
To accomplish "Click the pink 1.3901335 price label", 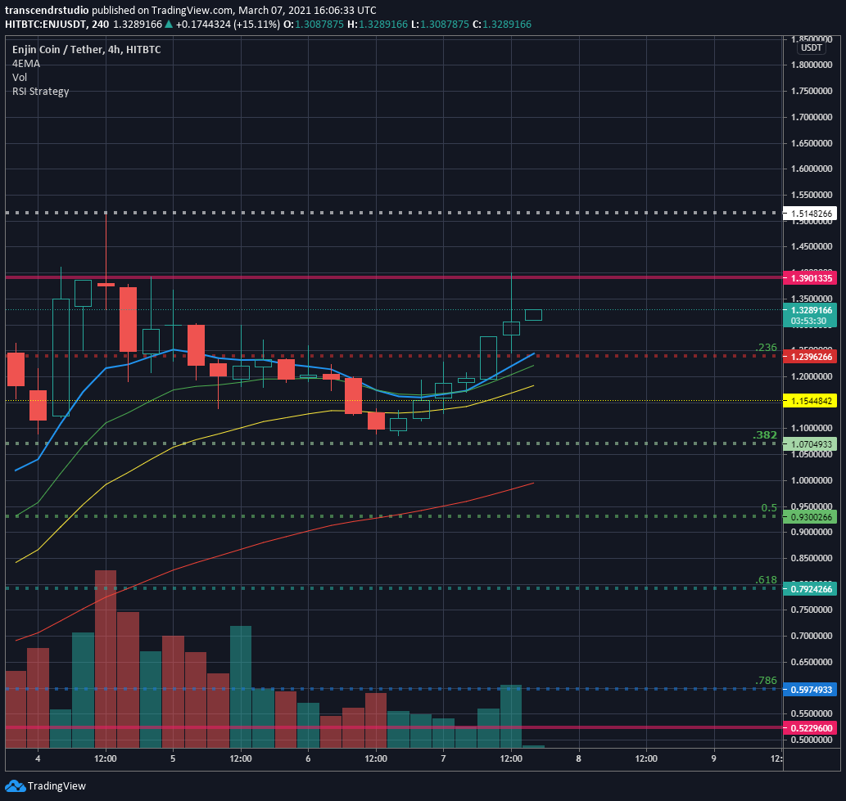I will [810, 278].
